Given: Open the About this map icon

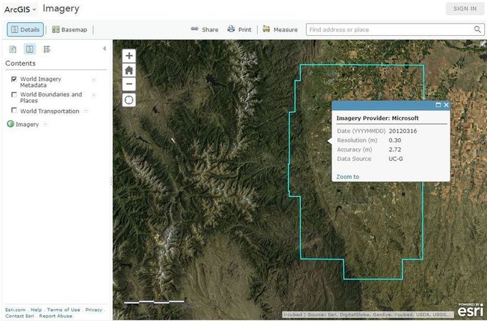Looking at the screenshot, I should [x=13, y=49].
